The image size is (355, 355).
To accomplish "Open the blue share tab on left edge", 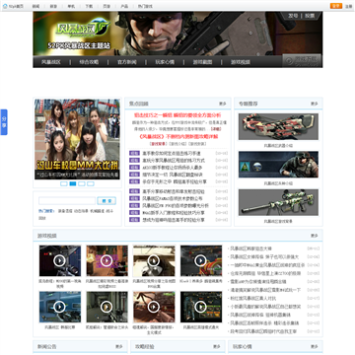I will point(4,122).
